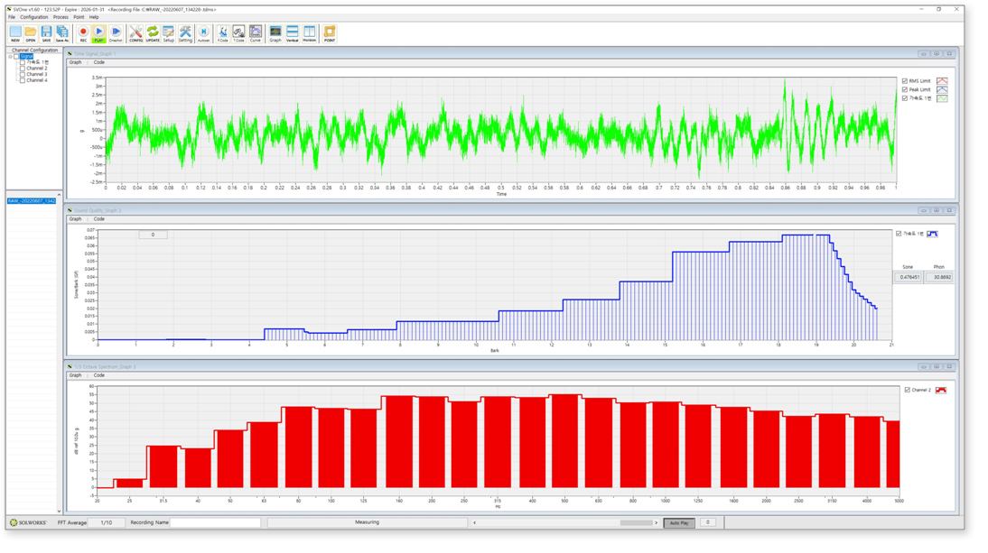The height and width of the screenshot is (553, 988).
Task: Click the Autoset toolbar icon
Action: coord(203,33)
